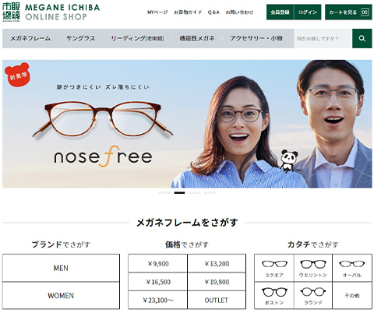Switch to the first carousel slide indicator

pos(164,192)
